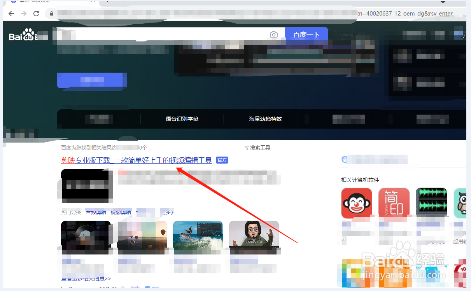Open vinyl record video thumbnail
This screenshot has height=291, width=471.
click(86, 237)
